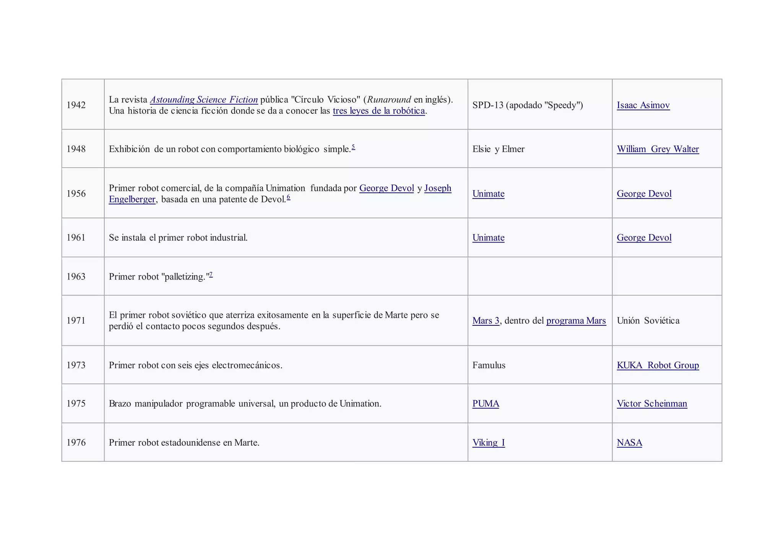
Task: Click footnote 6 superscript link
Action: [289, 197]
